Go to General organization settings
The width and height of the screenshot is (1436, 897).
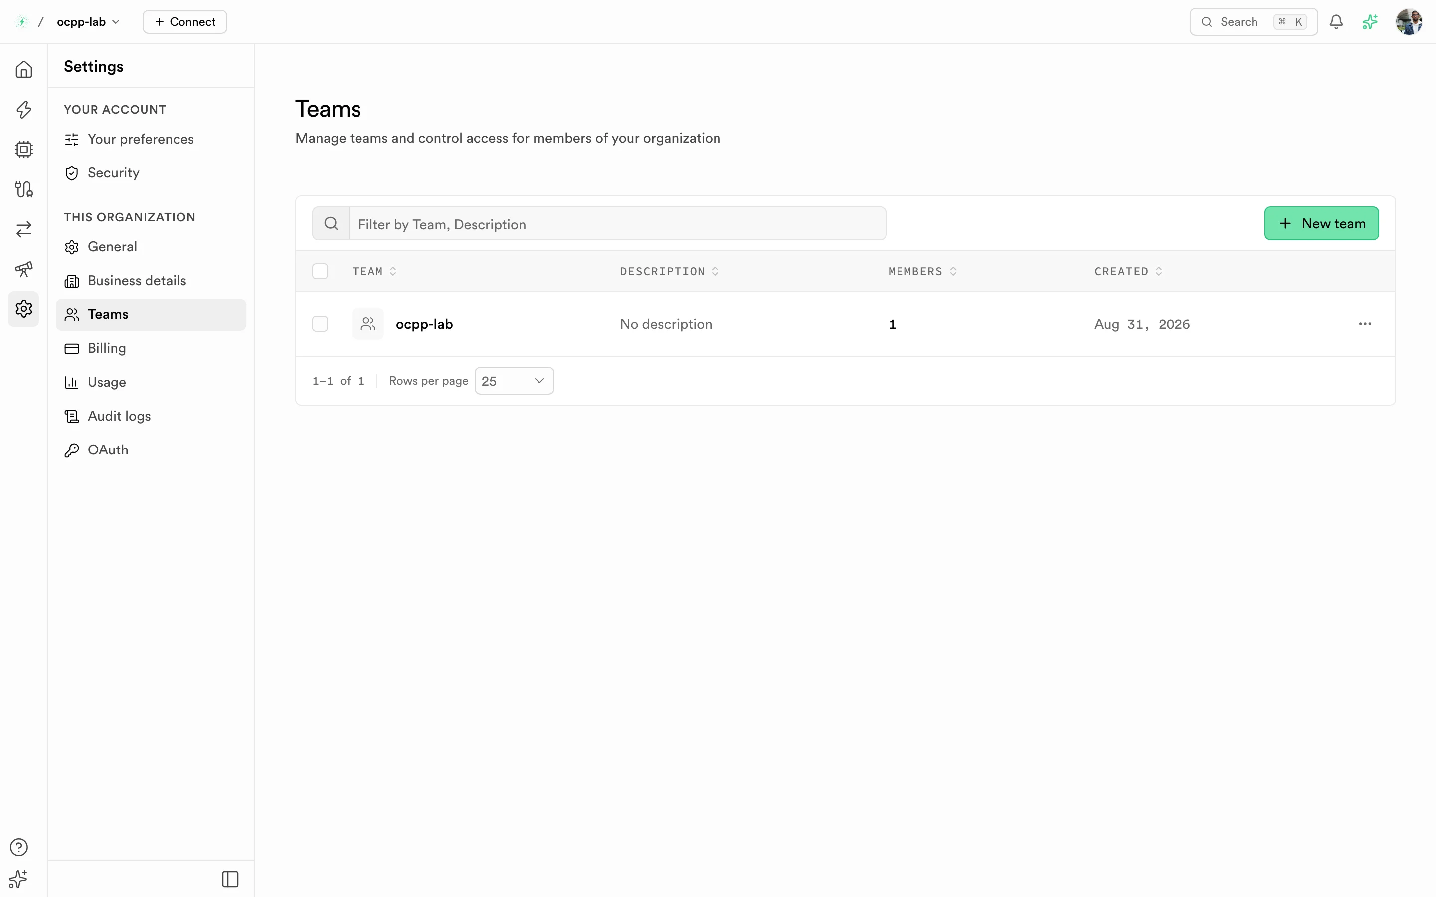[151, 247]
